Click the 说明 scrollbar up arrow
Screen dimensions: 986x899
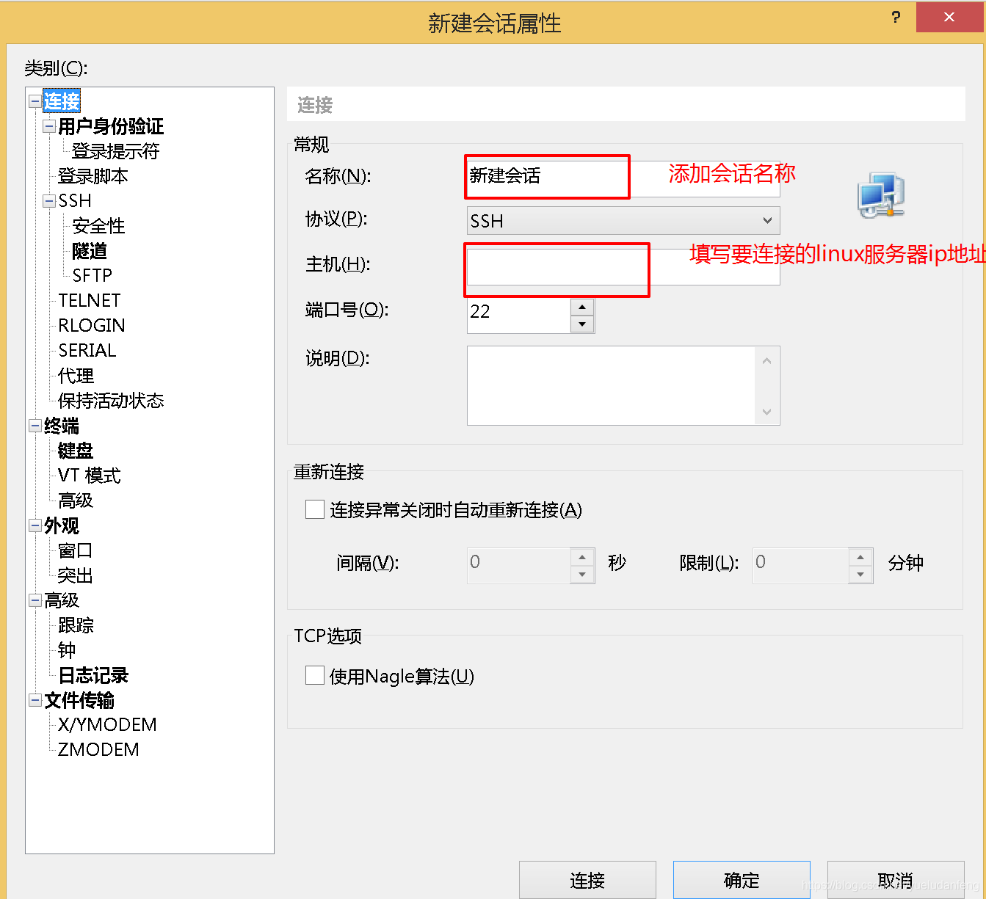point(766,360)
